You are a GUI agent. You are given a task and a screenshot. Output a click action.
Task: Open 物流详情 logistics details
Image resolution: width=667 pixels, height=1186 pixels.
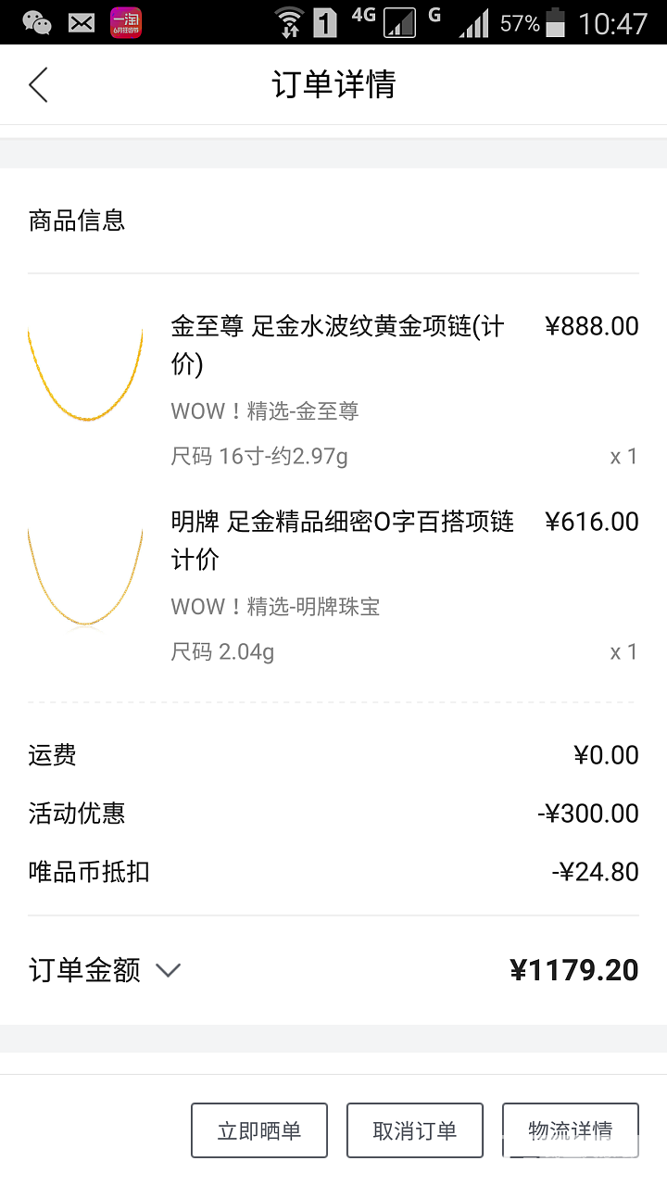tap(570, 1130)
